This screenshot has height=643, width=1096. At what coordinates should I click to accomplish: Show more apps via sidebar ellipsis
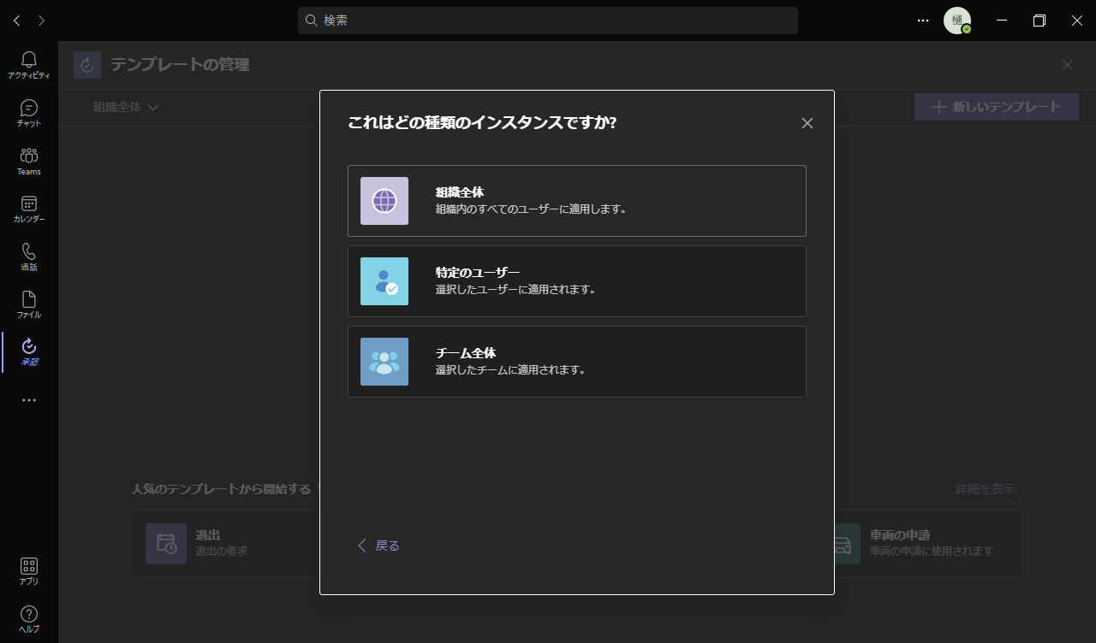click(x=29, y=400)
